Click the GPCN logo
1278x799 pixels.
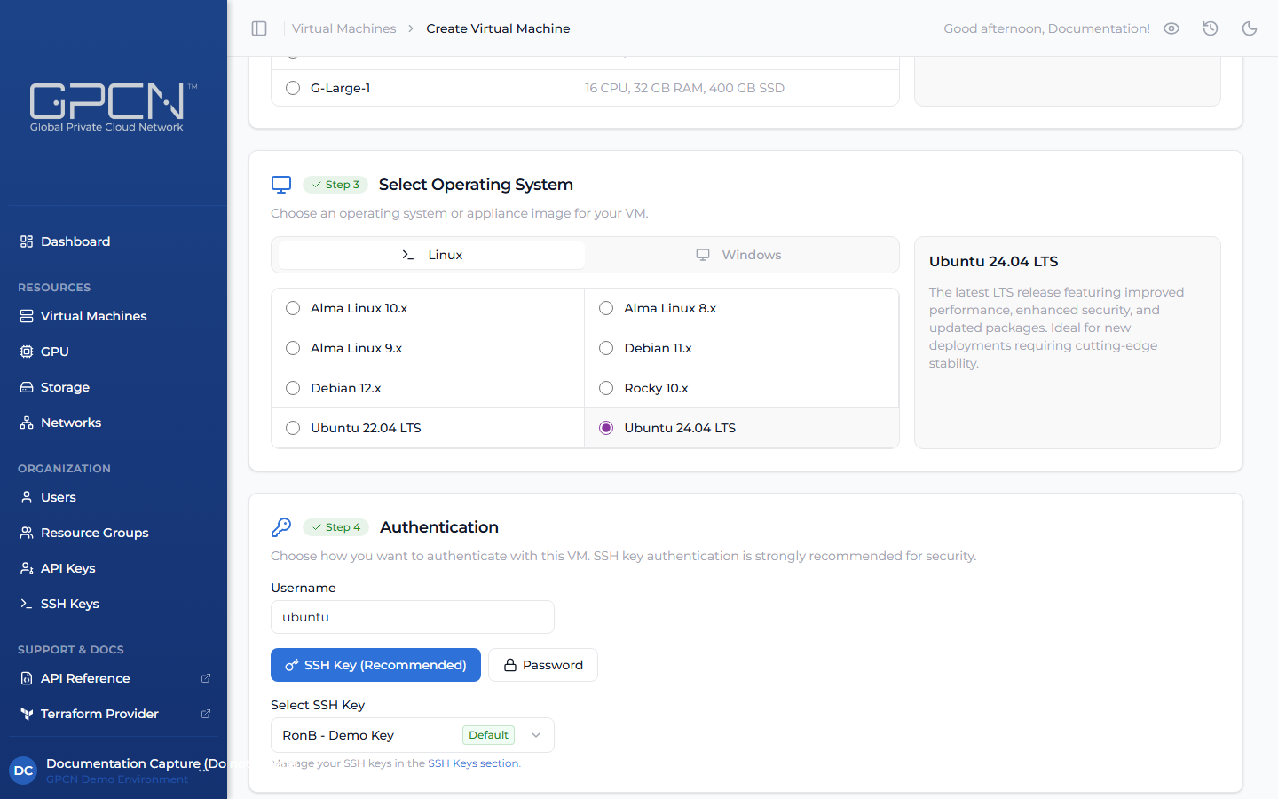click(x=113, y=107)
